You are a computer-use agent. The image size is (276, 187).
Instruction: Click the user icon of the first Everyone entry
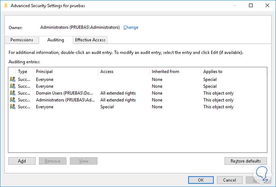click(12, 80)
